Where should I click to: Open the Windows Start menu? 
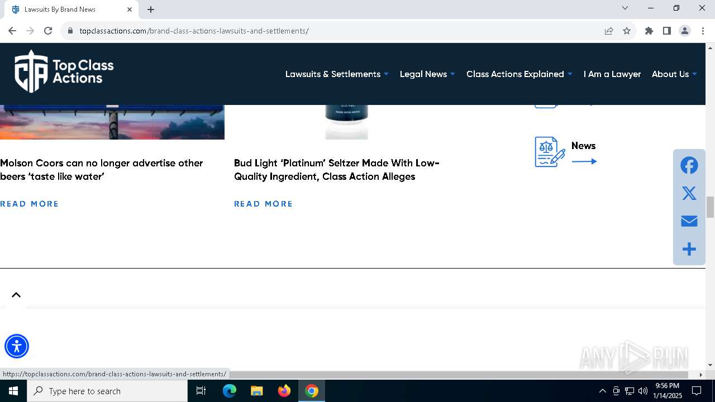[13, 391]
